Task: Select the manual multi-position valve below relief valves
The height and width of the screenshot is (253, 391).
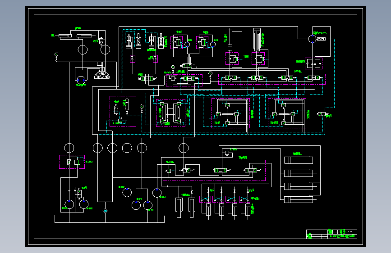Action: tap(188, 66)
